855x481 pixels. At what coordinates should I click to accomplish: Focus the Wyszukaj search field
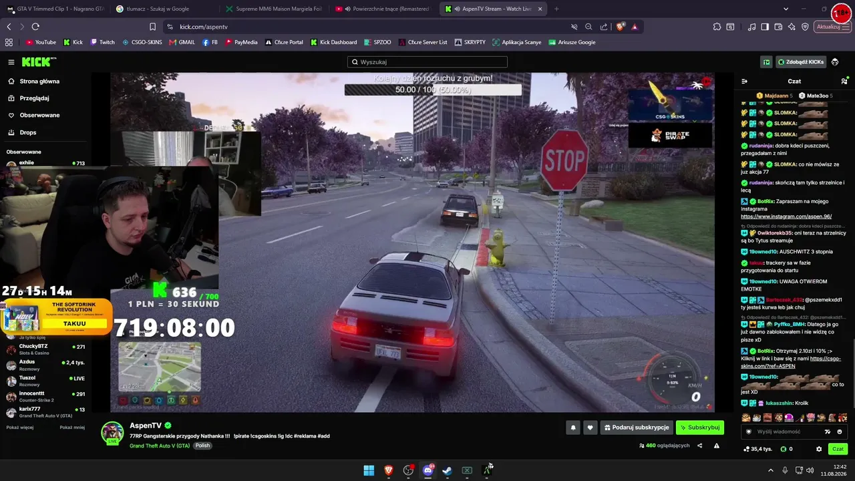coord(427,62)
